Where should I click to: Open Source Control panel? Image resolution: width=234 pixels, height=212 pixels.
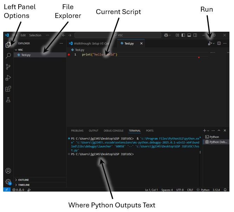(x=8, y=67)
